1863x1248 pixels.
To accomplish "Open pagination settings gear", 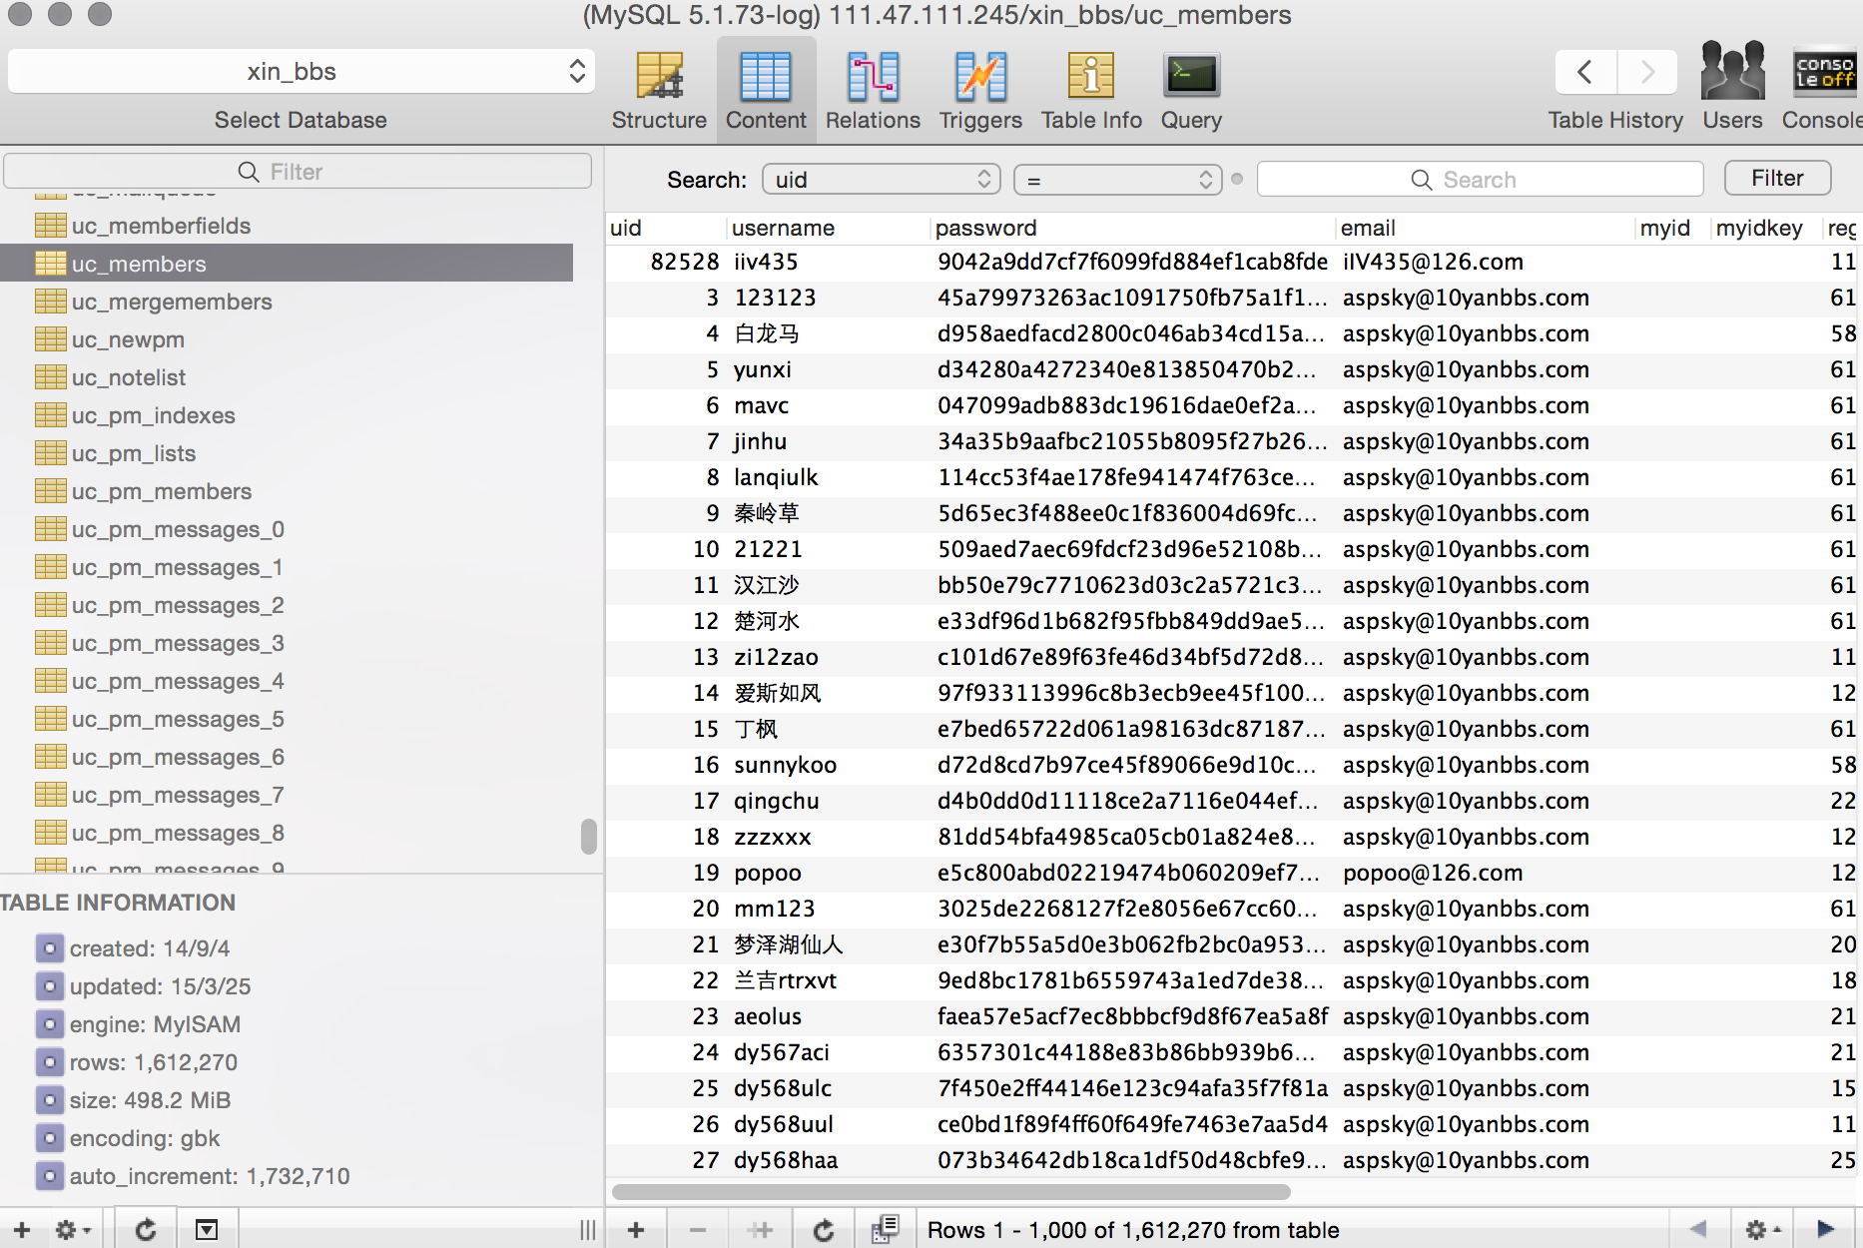I will tap(1762, 1229).
